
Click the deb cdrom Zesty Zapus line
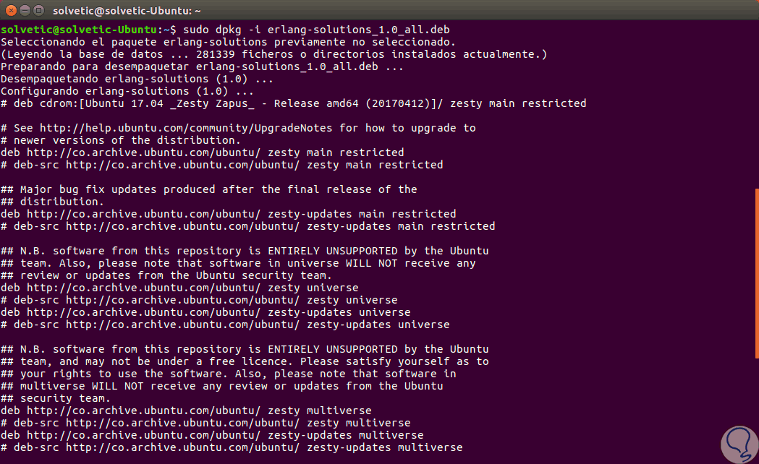293,103
